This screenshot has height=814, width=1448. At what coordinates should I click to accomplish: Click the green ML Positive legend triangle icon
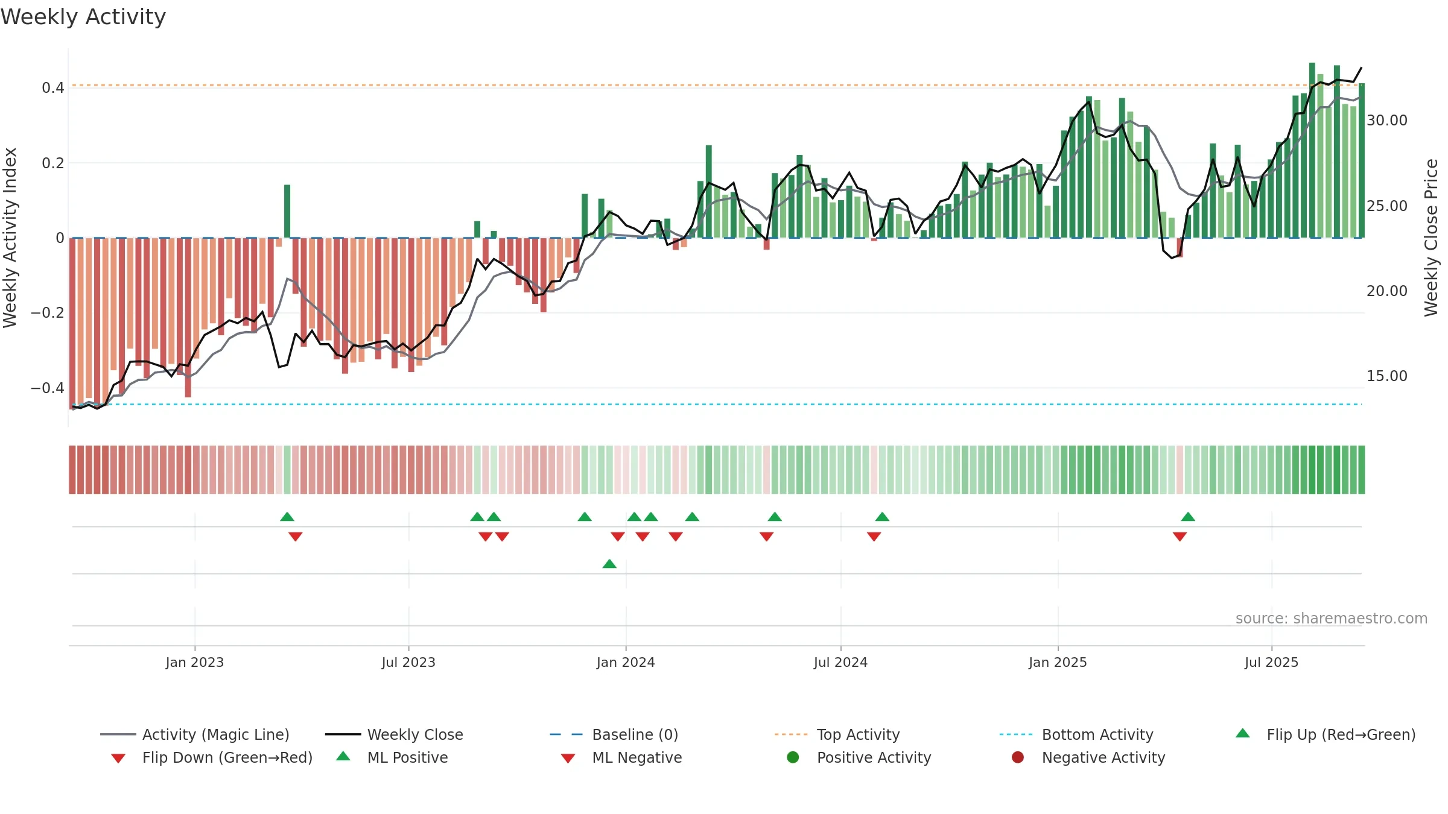tap(343, 756)
